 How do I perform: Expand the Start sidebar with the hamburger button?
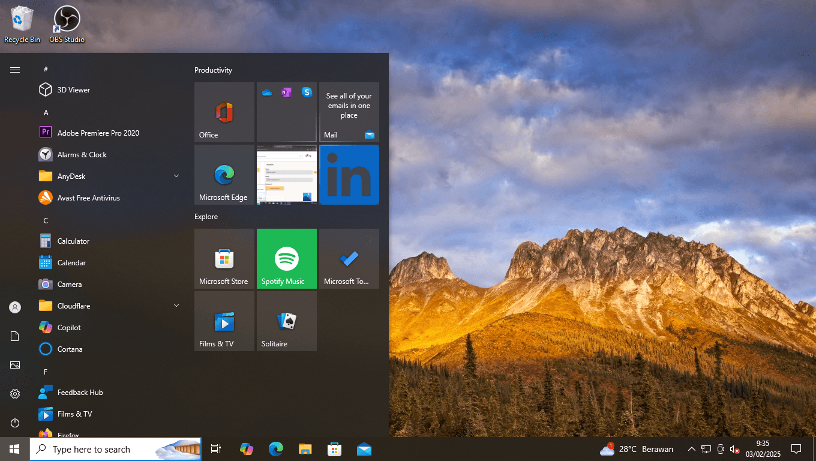(15, 70)
